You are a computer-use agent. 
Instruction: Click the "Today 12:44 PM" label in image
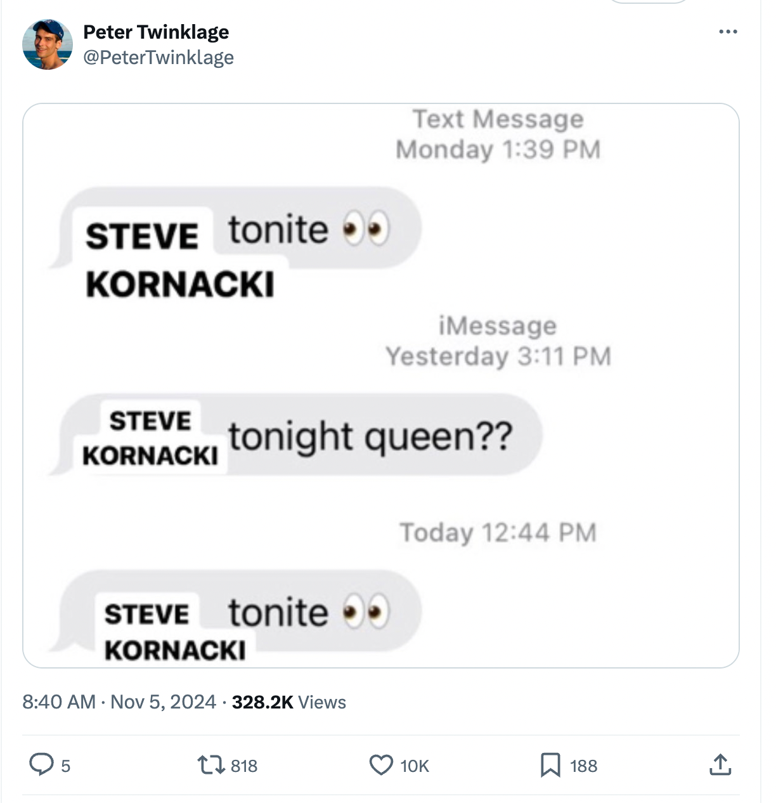498,533
